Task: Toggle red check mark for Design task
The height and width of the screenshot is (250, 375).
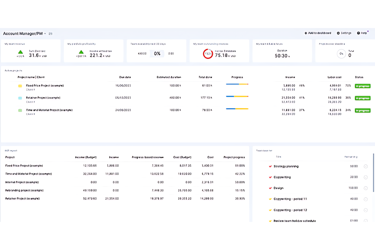Action: click(270, 188)
